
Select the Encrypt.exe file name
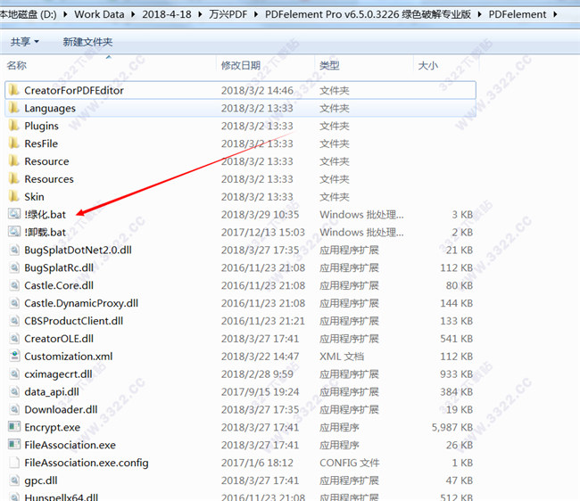coord(52,428)
